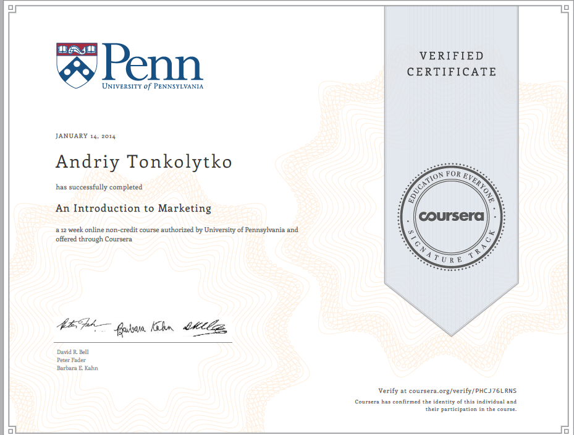Click the '12 week online non-credit course' description
Screen dimensions: 574x435
pos(177,230)
